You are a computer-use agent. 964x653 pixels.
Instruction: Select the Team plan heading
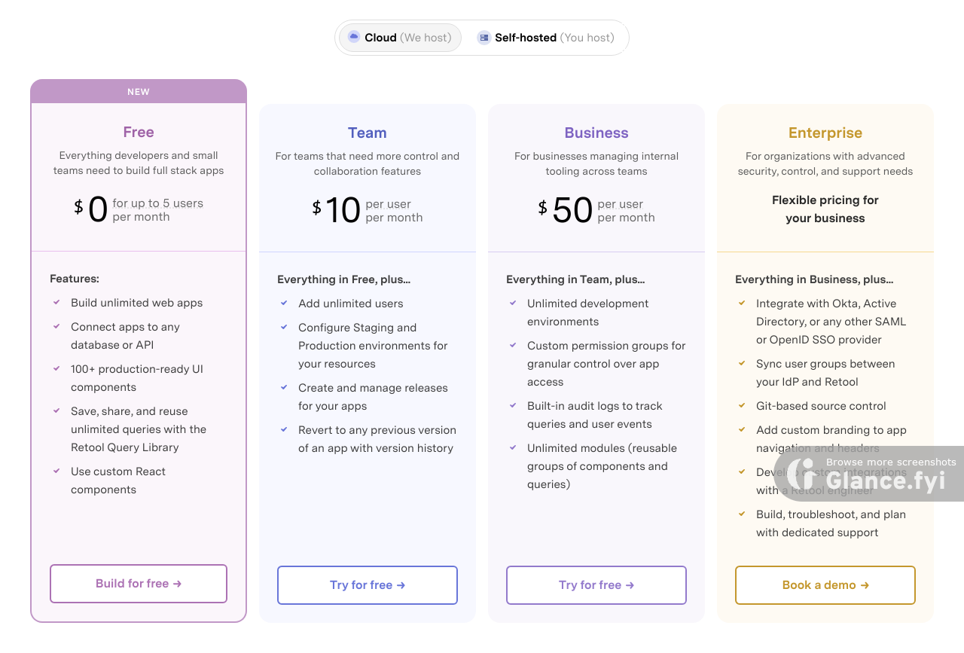tap(367, 133)
